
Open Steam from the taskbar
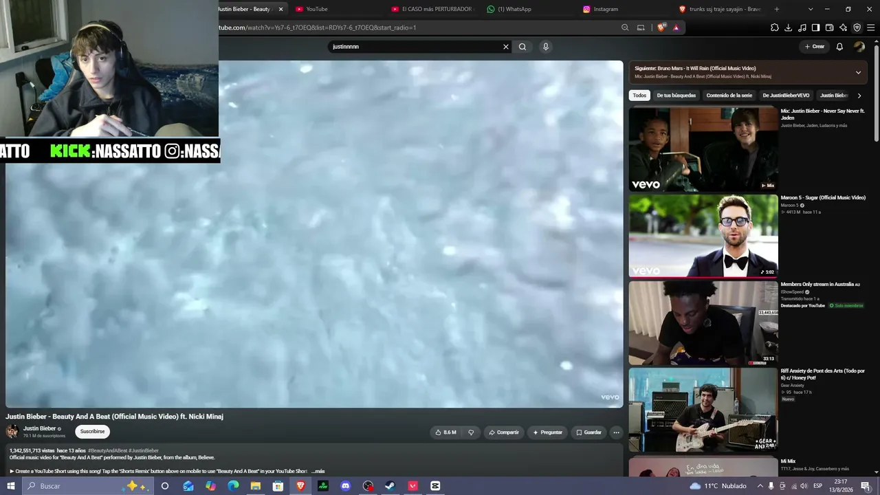click(x=390, y=486)
